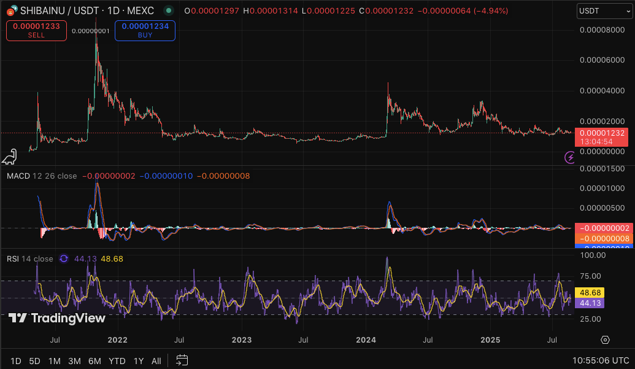Click the 2023 label on time axis

(x=242, y=340)
